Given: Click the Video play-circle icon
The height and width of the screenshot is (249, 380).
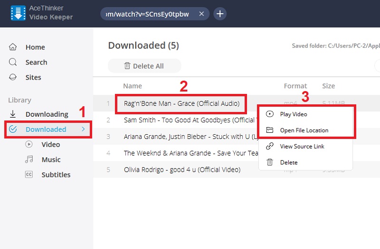Looking at the screenshot, I should [x=29, y=144].
